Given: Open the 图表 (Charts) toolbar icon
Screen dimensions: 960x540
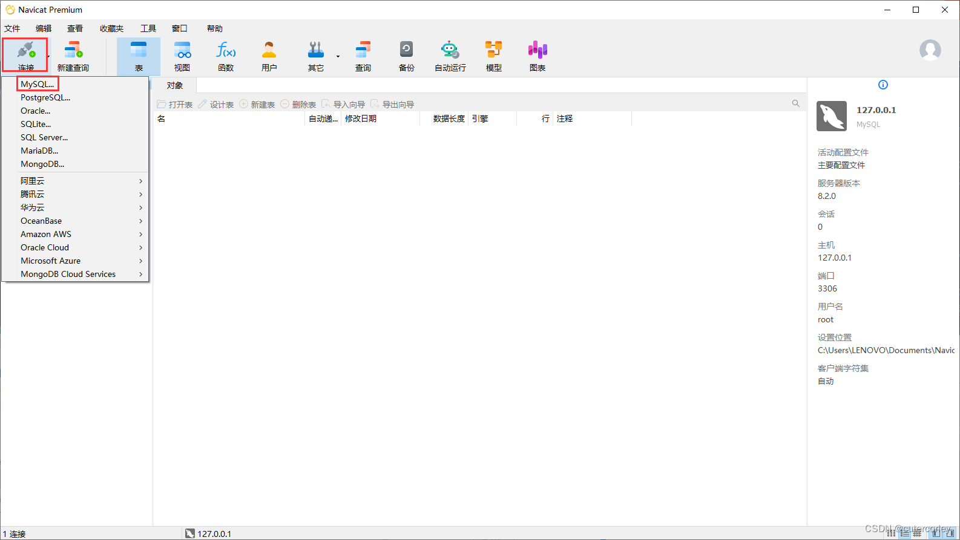Looking at the screenshot, I should click(x=538, y=56).
